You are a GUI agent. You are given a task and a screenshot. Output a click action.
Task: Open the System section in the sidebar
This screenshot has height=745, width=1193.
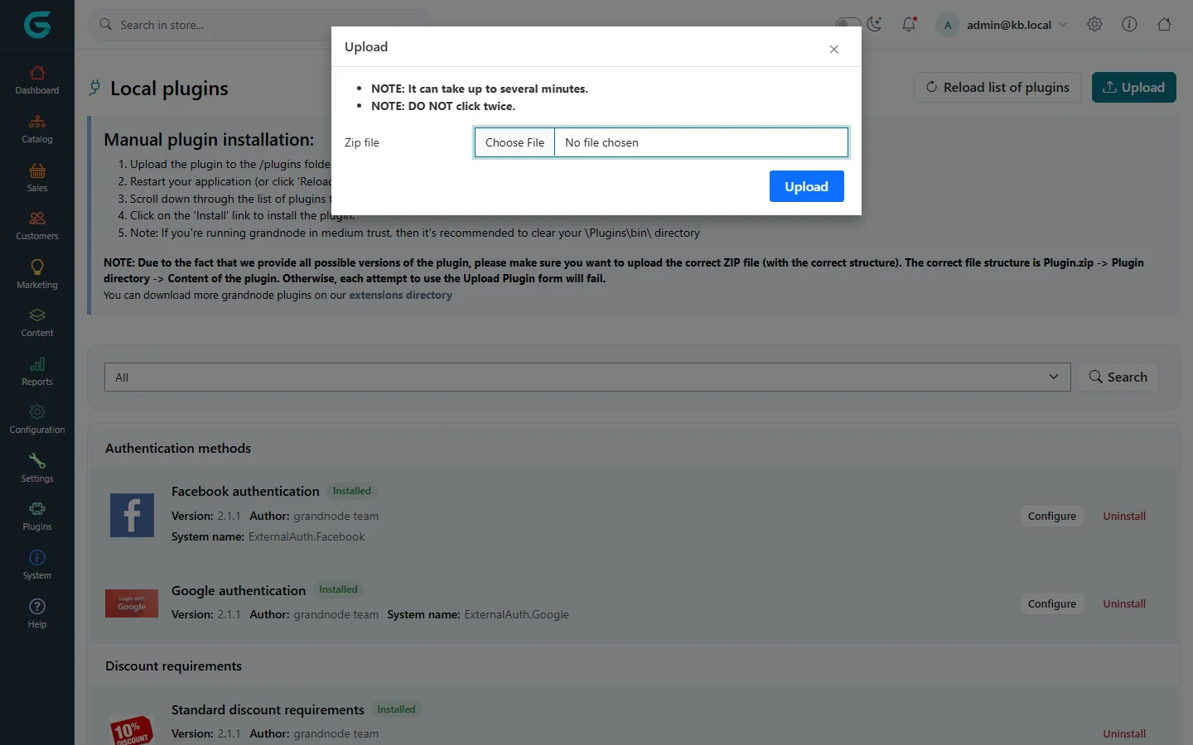(x=37, y=565)
